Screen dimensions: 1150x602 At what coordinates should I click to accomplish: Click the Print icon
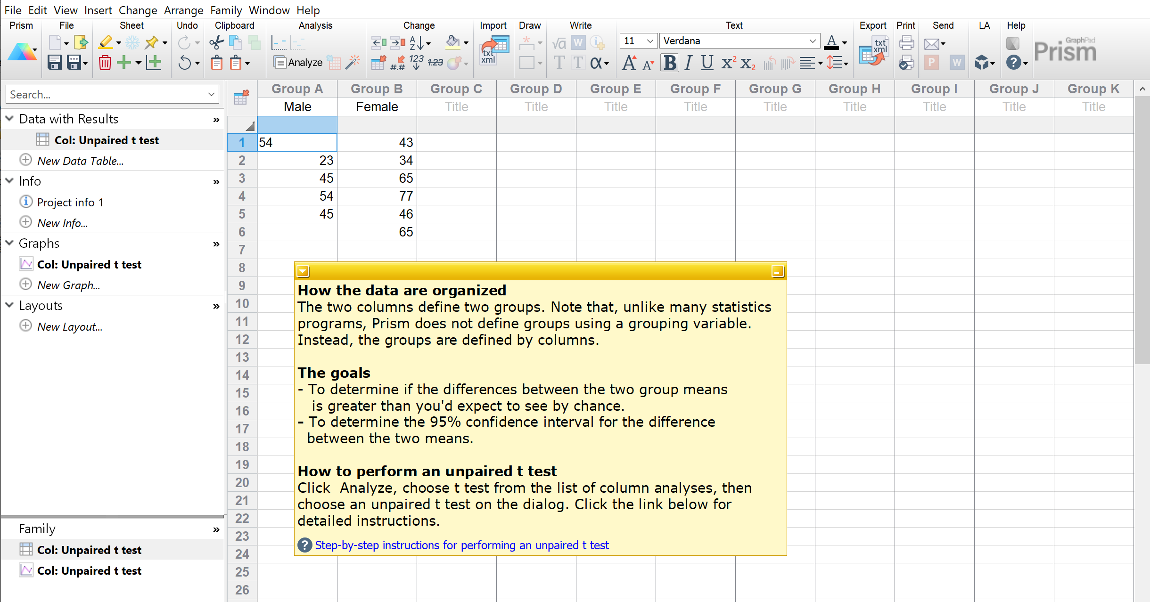(905, 42)
